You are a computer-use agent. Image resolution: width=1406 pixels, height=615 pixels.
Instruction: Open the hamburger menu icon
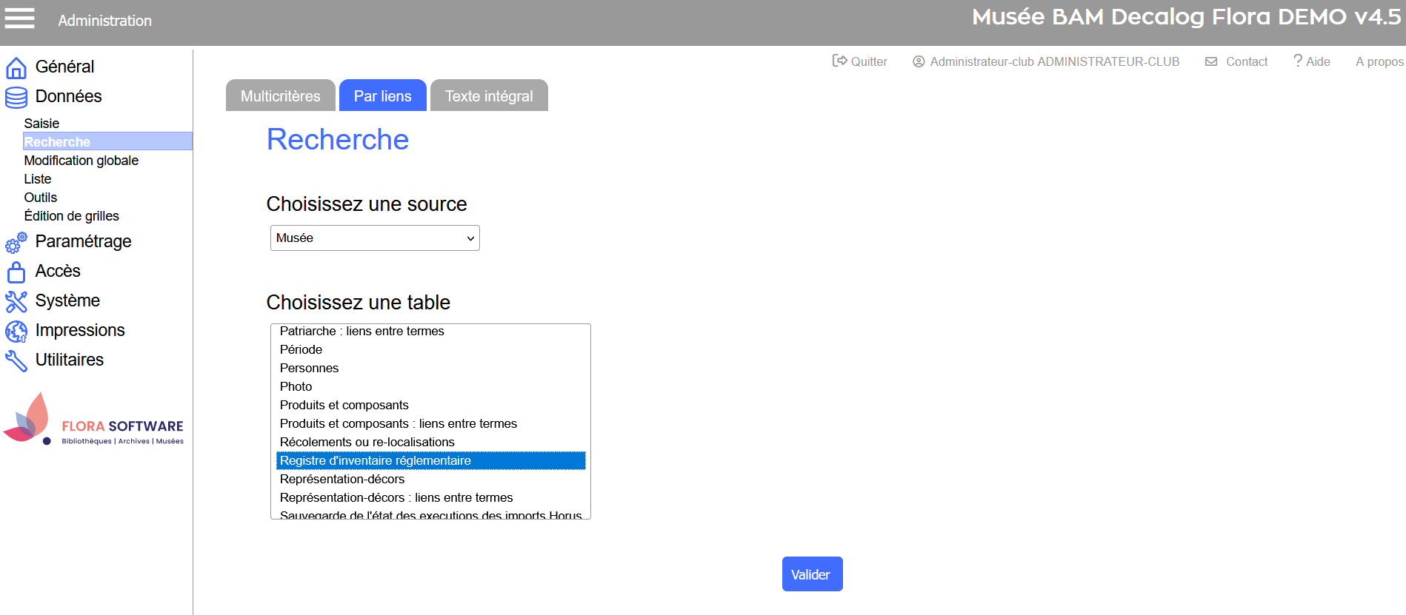tap(20, 19)
